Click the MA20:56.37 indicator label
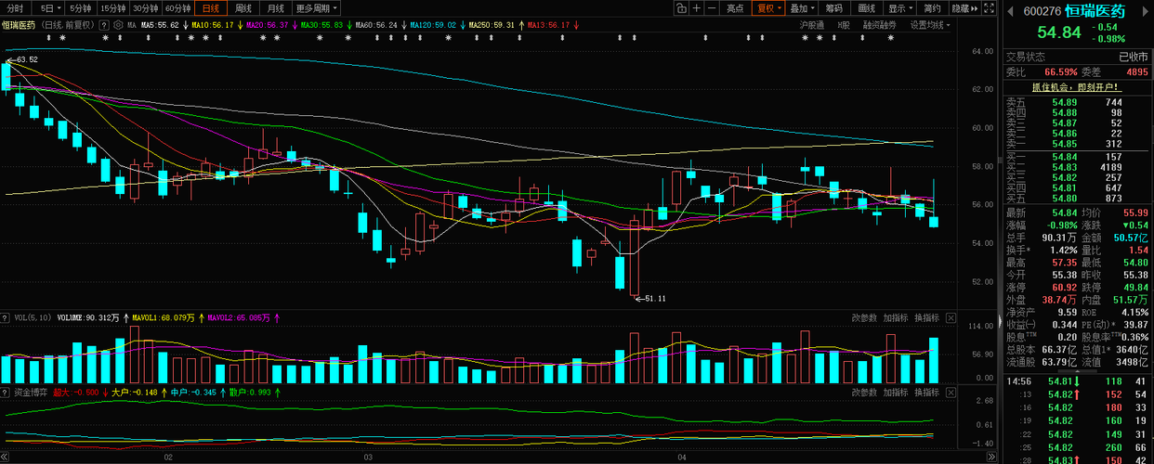The width and height of the screenshot is (1154, 464). tap(269, 25)
